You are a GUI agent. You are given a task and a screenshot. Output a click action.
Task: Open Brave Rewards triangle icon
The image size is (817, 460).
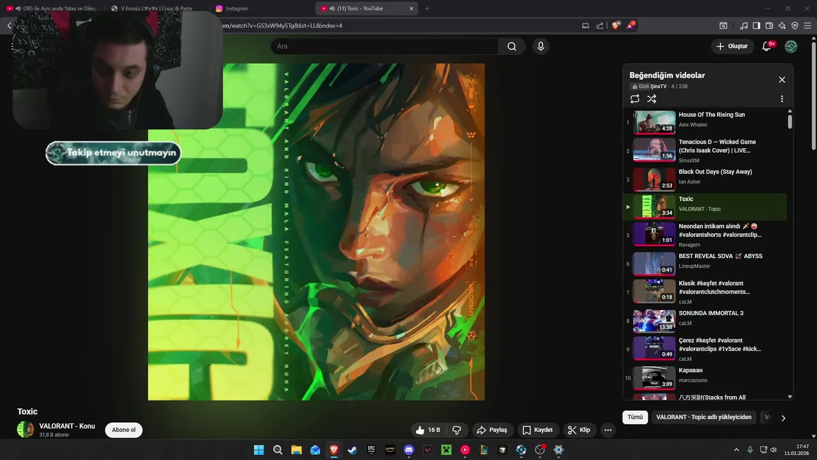point(631,26)
